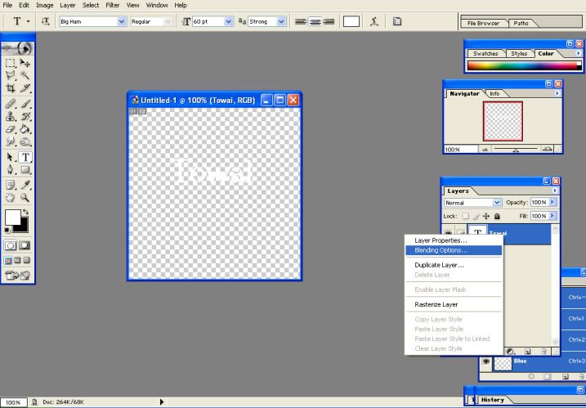Screen dimensions: 586x408
Task: Select the Polygonal Lasso tool
Action: [11, 75]
